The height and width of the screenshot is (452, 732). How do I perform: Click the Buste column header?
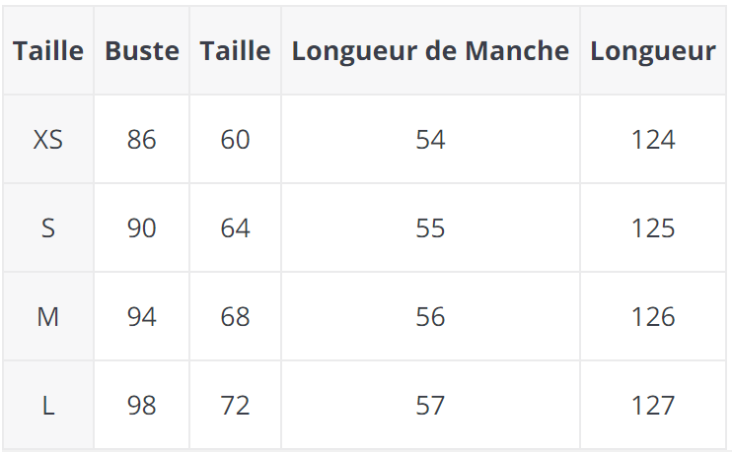pyautogui.click(x=142, y=51)
